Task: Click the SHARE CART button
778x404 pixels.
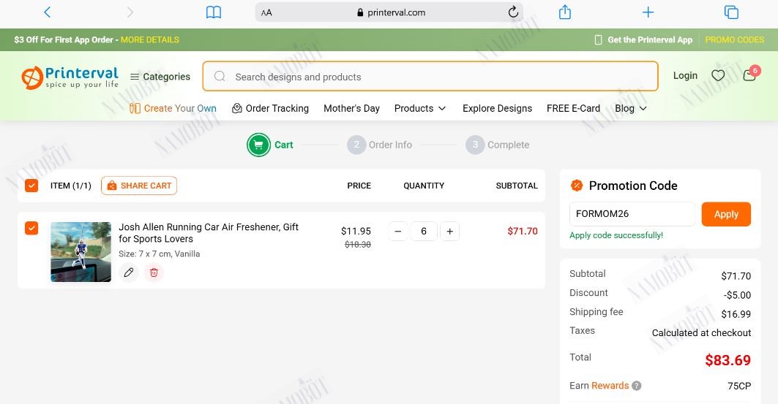Action: [x=139, y=186]
